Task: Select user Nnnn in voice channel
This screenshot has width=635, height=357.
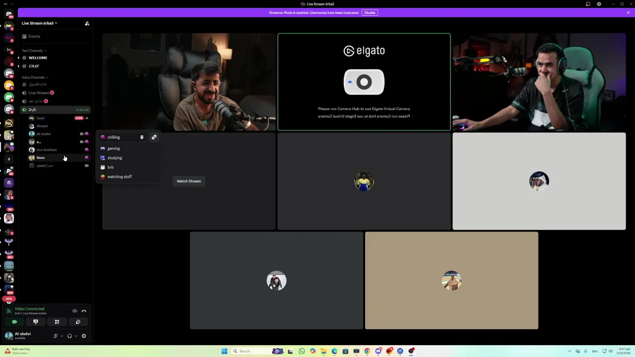Action: (x=58, y=158)
